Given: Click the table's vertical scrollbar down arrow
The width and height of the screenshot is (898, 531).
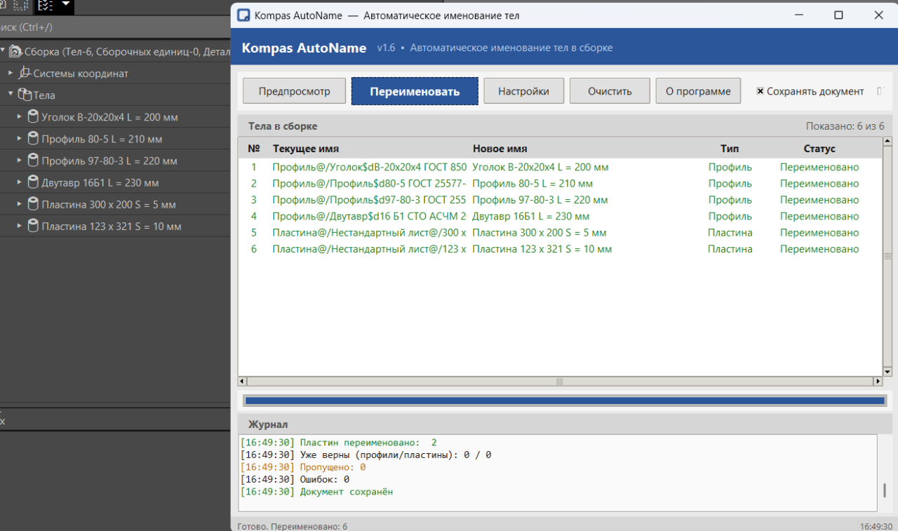Looking at the screenshot, I should tap(887, 371).
